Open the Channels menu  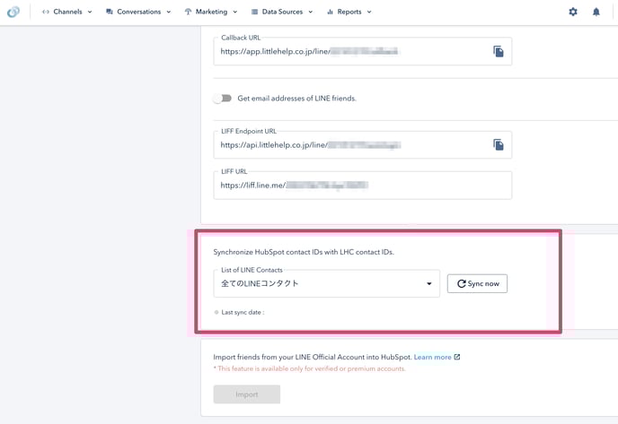(x=67, y=12)
